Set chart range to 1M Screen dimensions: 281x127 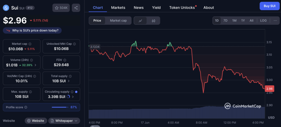click(x=234, y=20)
